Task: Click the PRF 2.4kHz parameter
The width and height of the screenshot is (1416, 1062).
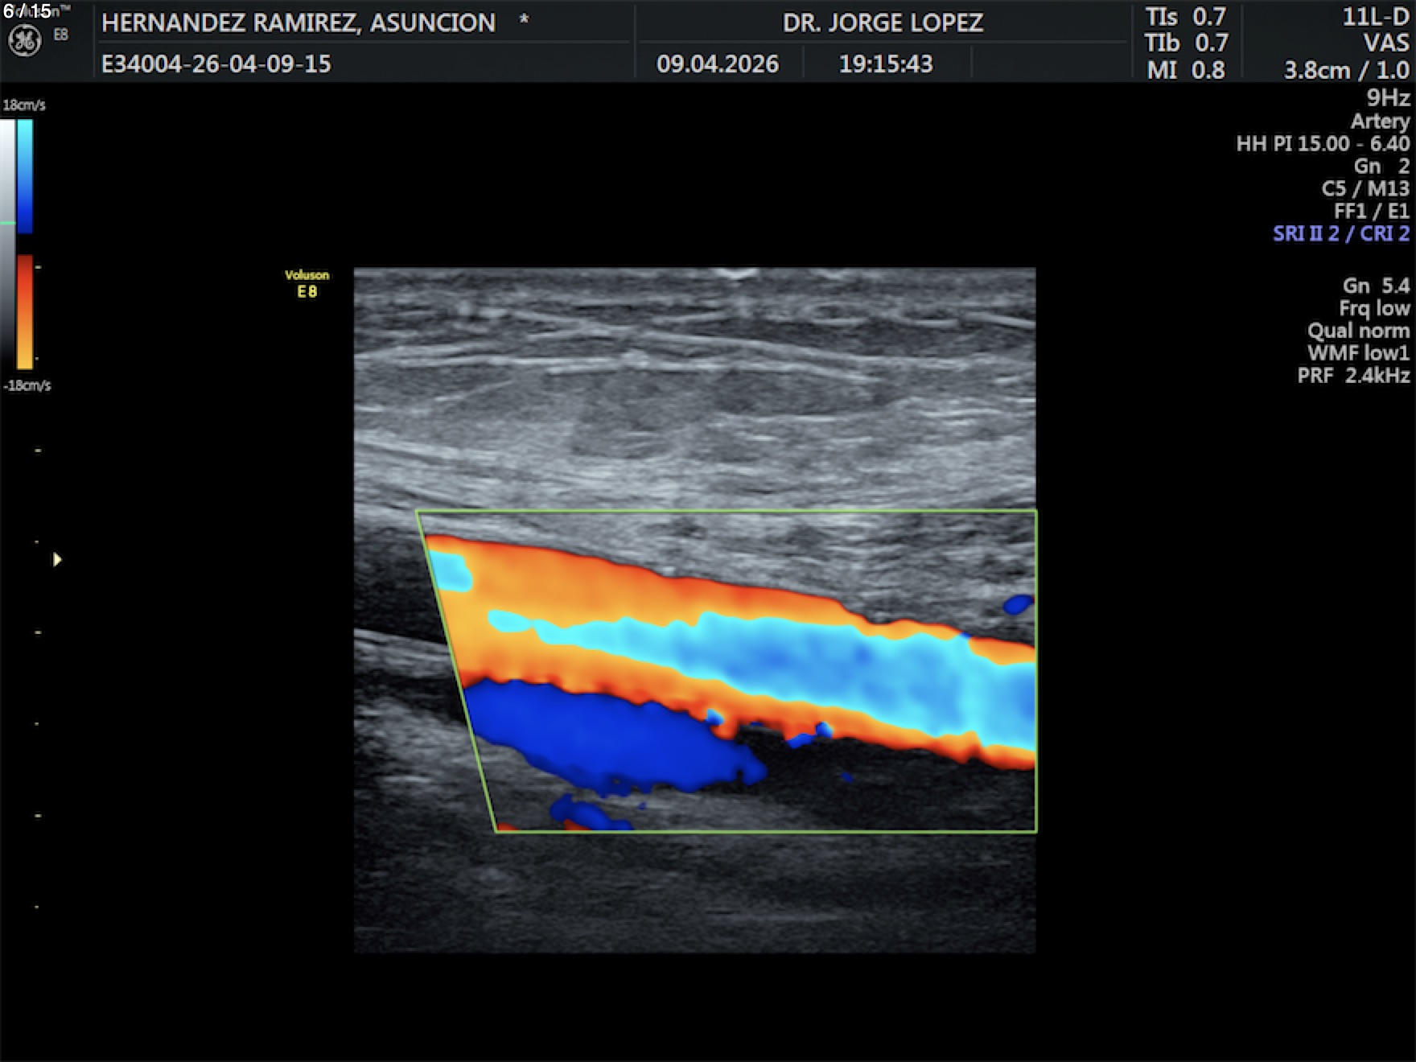Action: (1353, 376)
